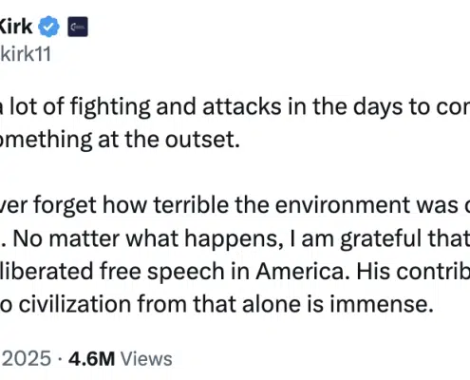Open the profile via the name Kirk
This screenshot has height=380, width=470.
[16, 27]
